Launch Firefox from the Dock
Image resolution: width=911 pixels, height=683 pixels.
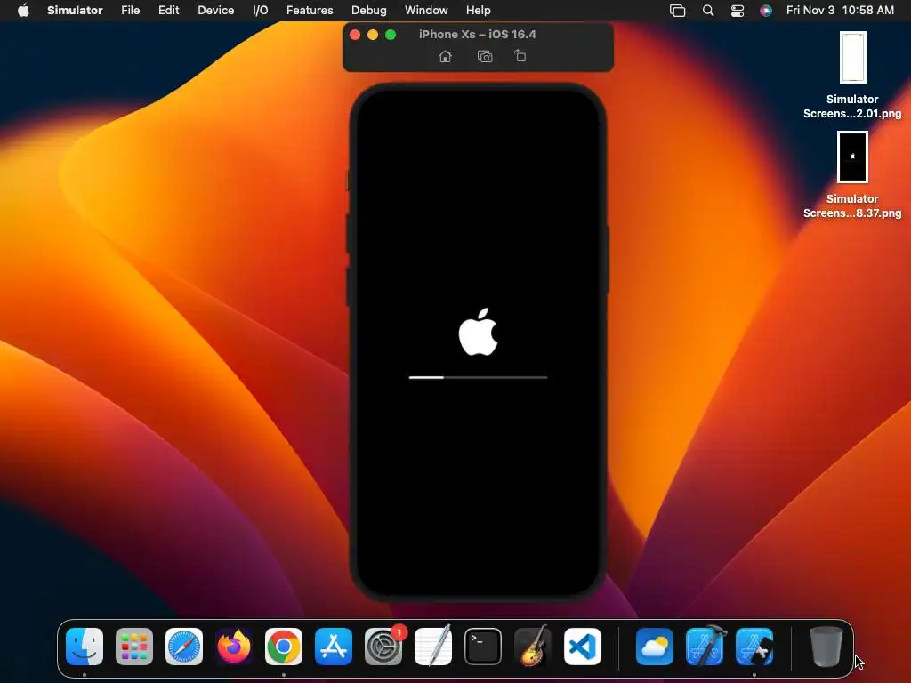234,647
